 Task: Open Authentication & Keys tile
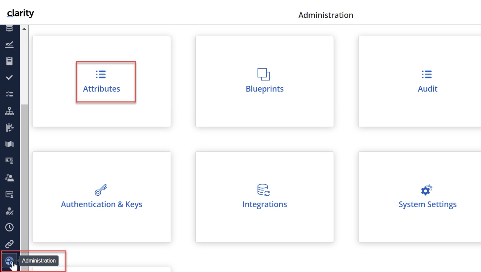[x=101, y=197]
